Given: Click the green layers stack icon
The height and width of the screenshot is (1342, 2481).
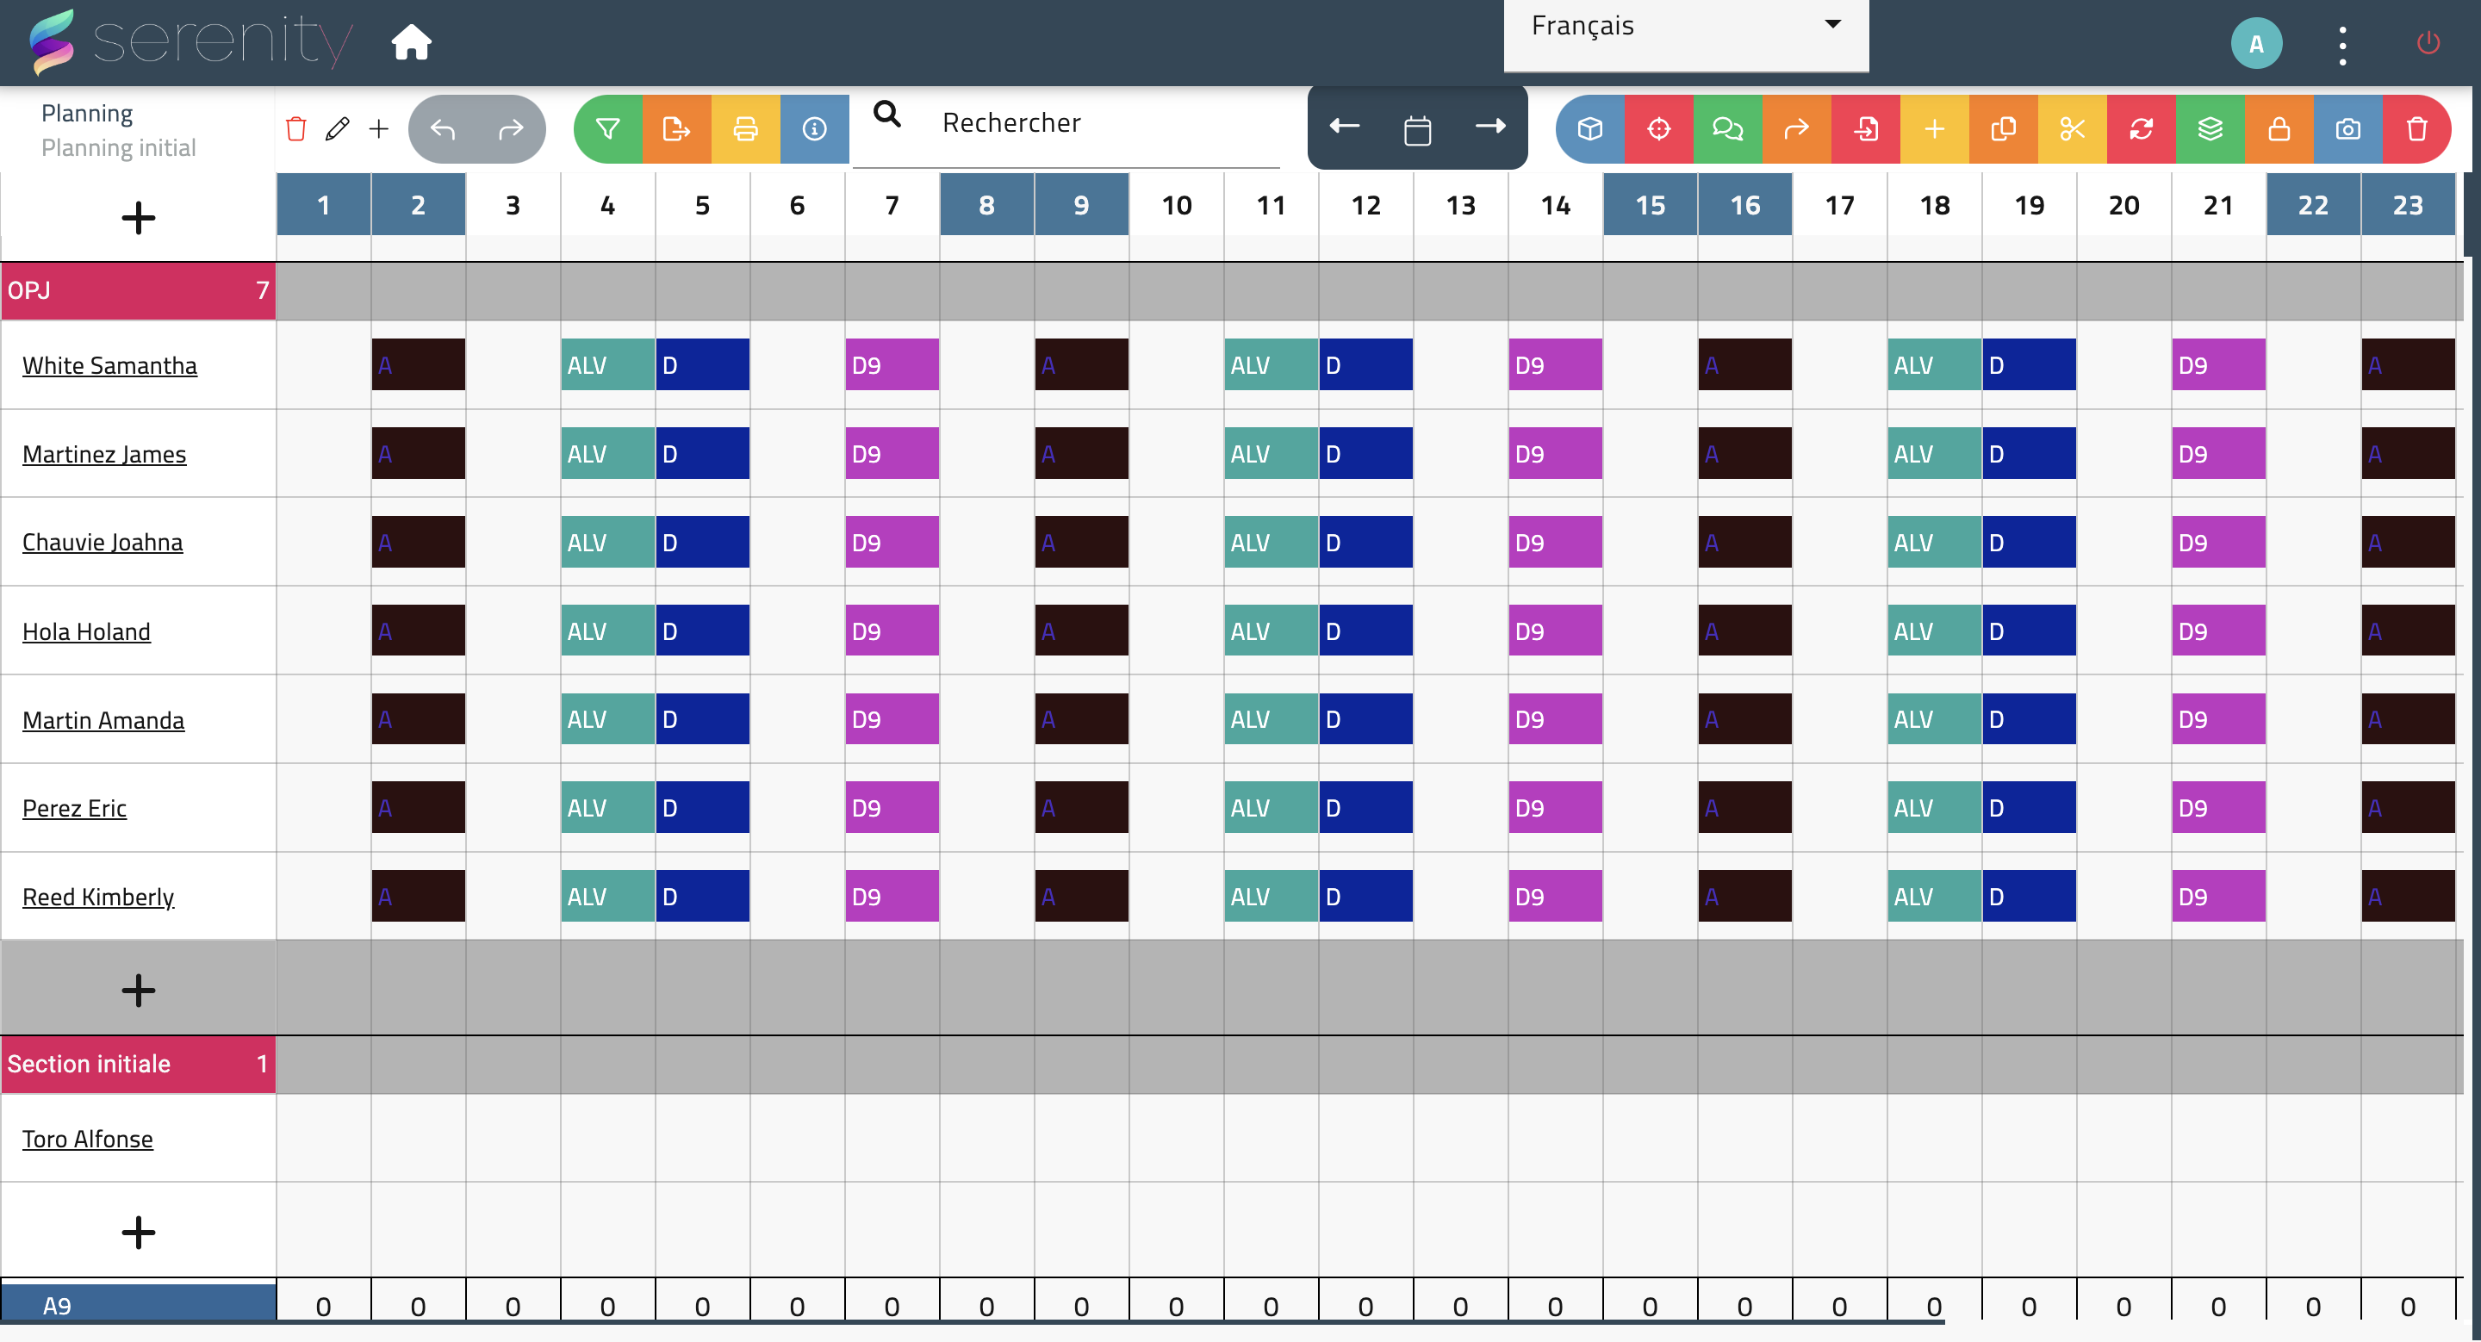Looking at the screenshot, I should 2211,129.
